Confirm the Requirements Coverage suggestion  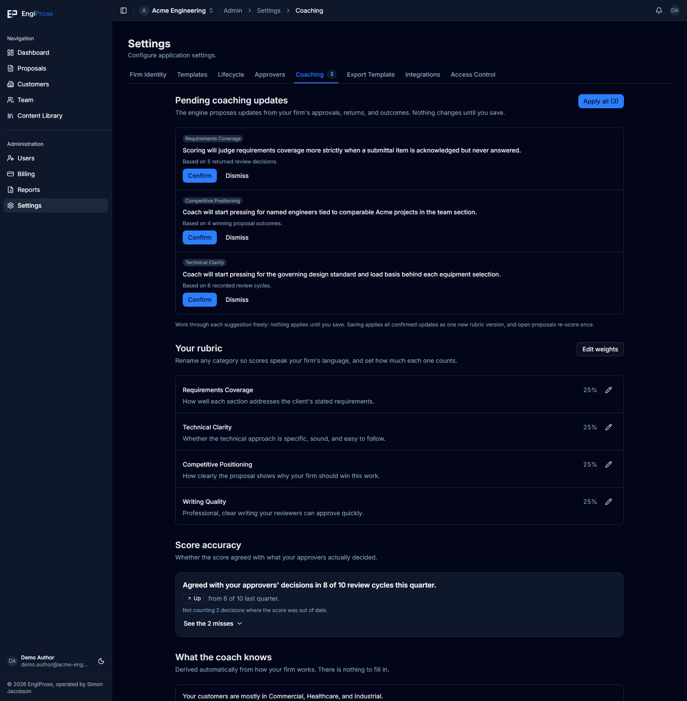(x=200, y=176)
